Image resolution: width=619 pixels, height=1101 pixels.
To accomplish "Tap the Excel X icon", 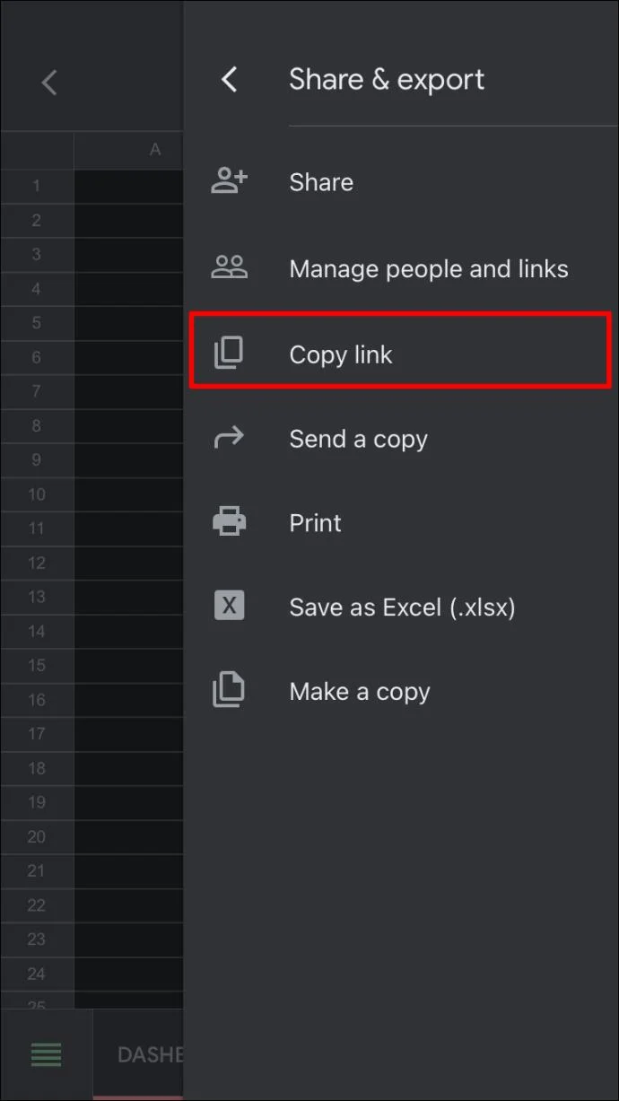I will 229,607.
